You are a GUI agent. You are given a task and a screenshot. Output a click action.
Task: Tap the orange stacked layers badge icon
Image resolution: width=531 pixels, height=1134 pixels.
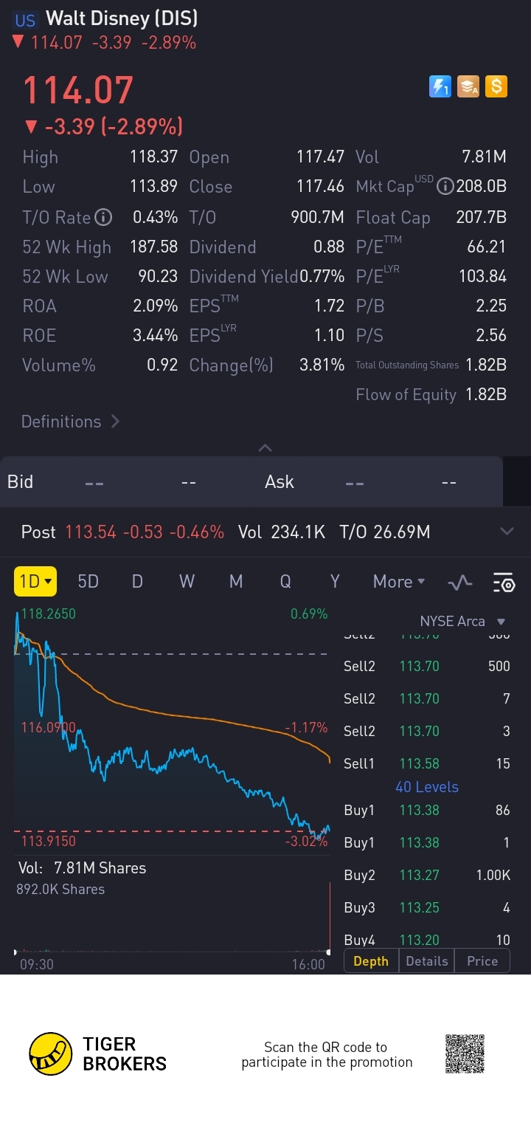[468, 87]
